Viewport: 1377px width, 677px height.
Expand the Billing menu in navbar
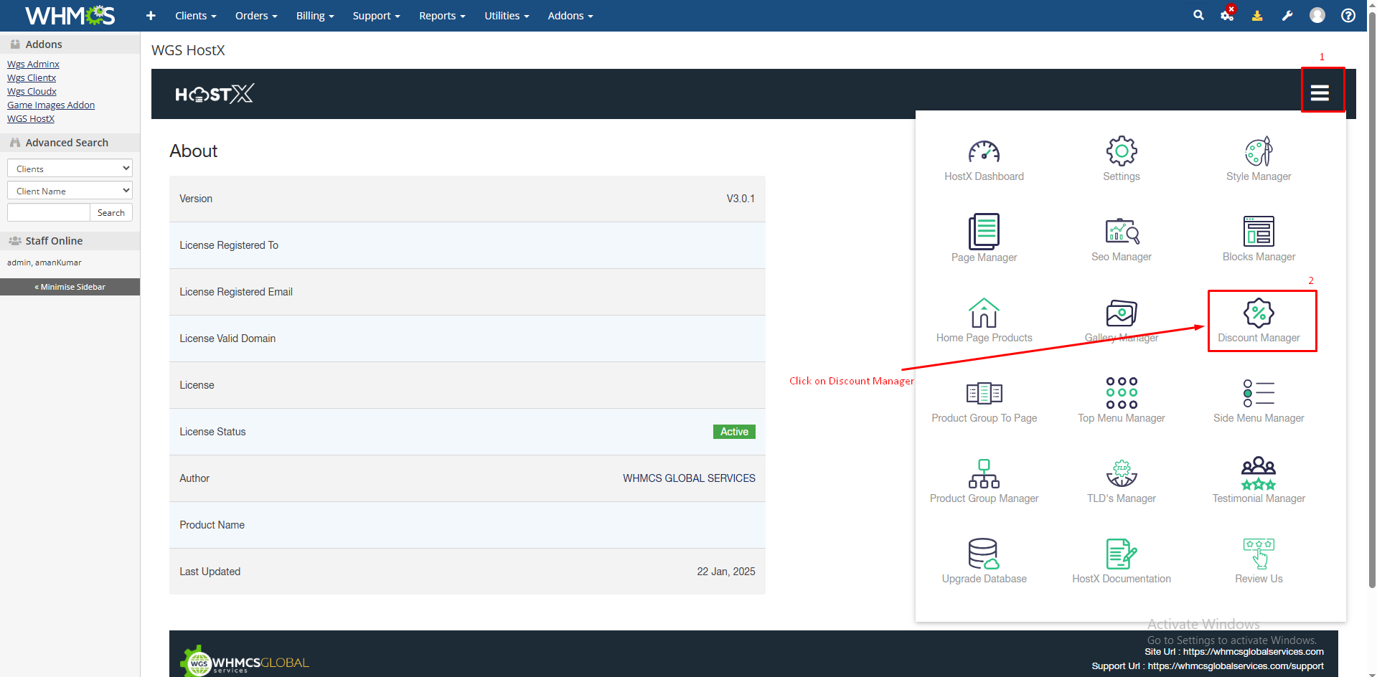[x=315, y=16]
